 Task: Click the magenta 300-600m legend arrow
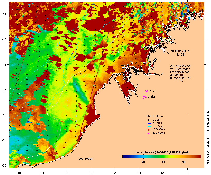149,133
